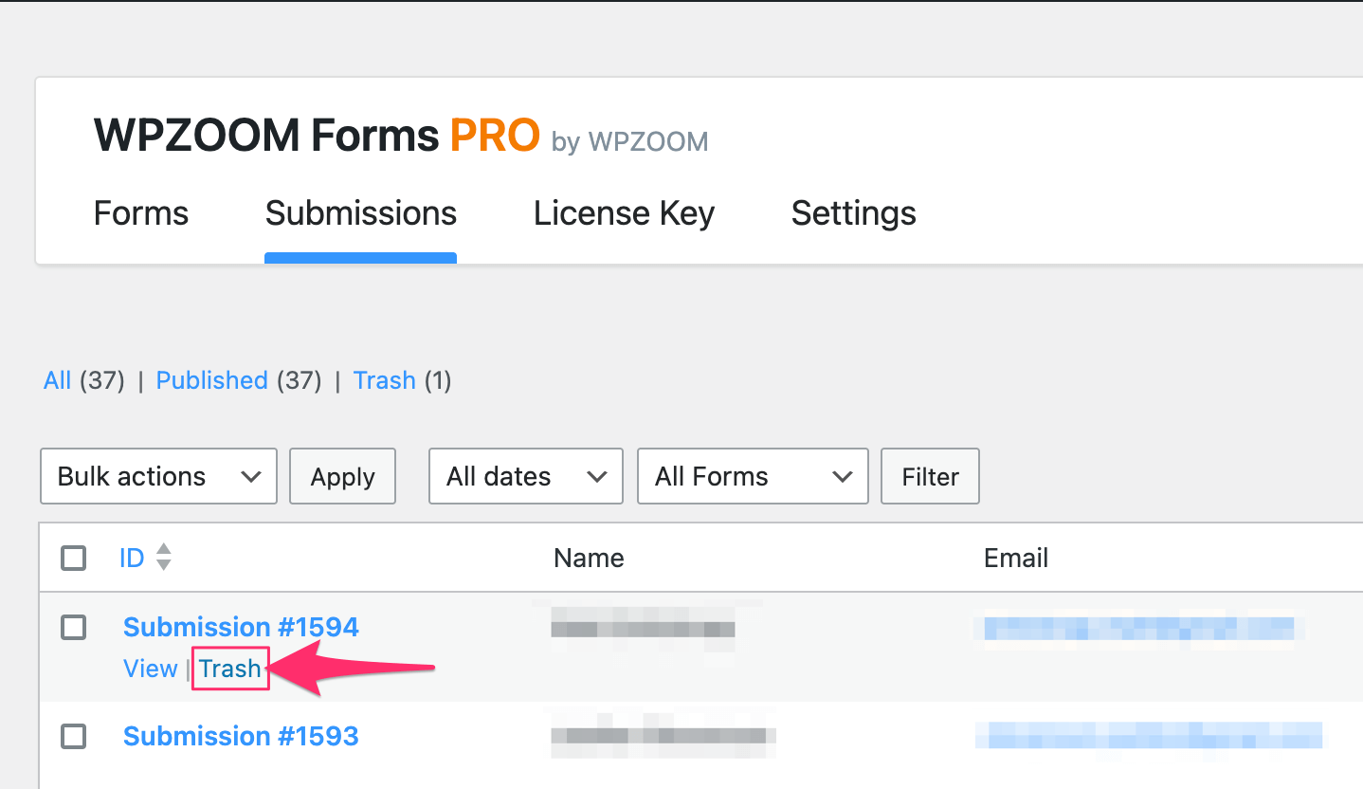Open the Submission #1594 title link
This screenshot has width=1363, height=789.
point(241,627)
